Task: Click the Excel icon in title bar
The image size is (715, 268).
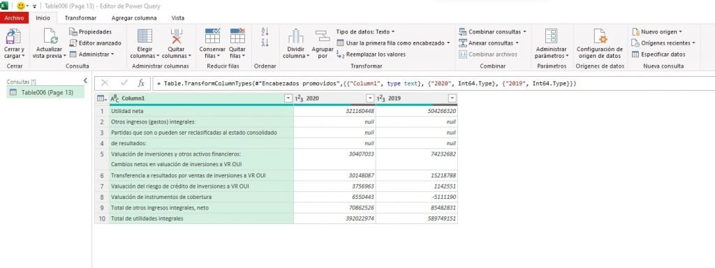Action: pyautogui.click(x=5, y=6)
